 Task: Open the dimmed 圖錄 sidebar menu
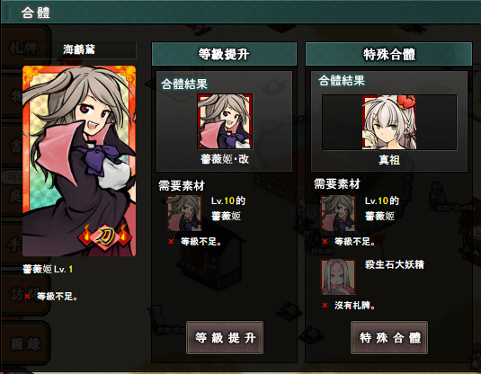tap(25, 343)
